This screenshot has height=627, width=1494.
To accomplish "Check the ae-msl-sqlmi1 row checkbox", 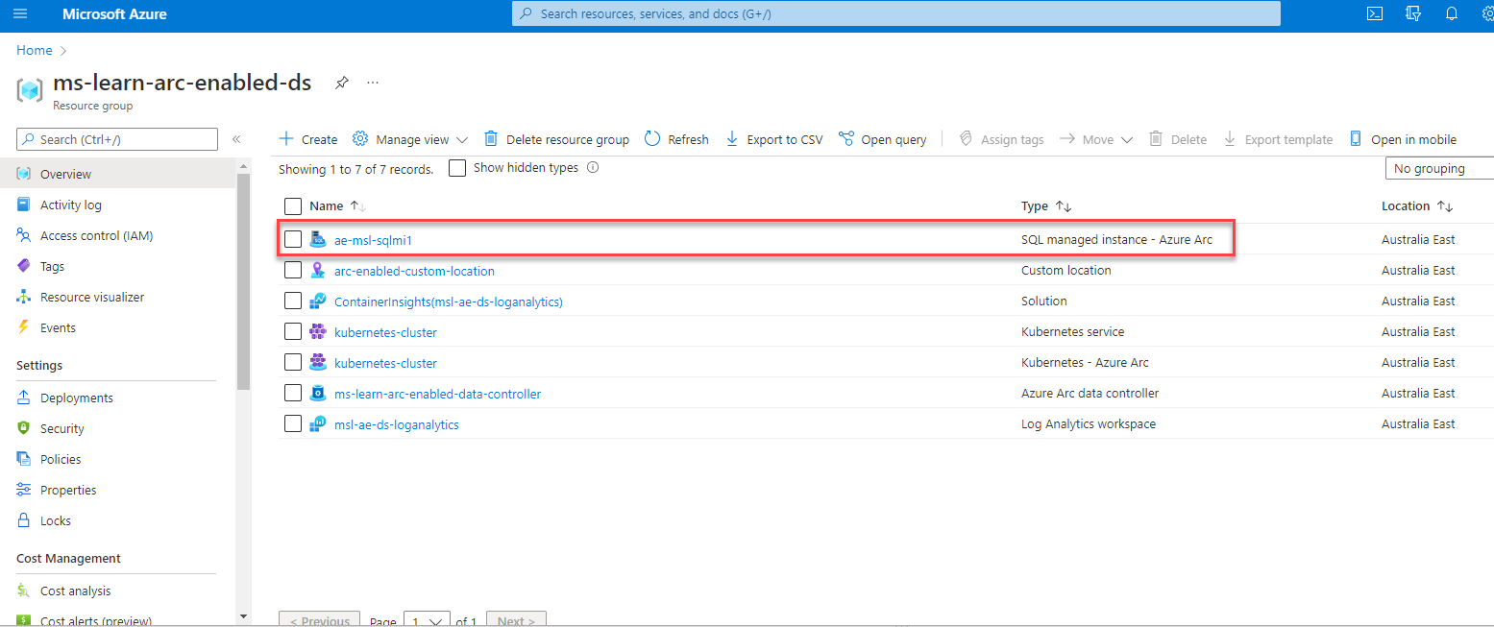I will pyautogui.click(x=293, y=239).
